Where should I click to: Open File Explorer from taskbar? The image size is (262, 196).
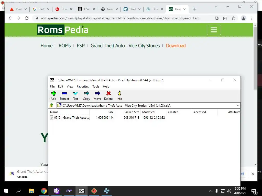31,191
